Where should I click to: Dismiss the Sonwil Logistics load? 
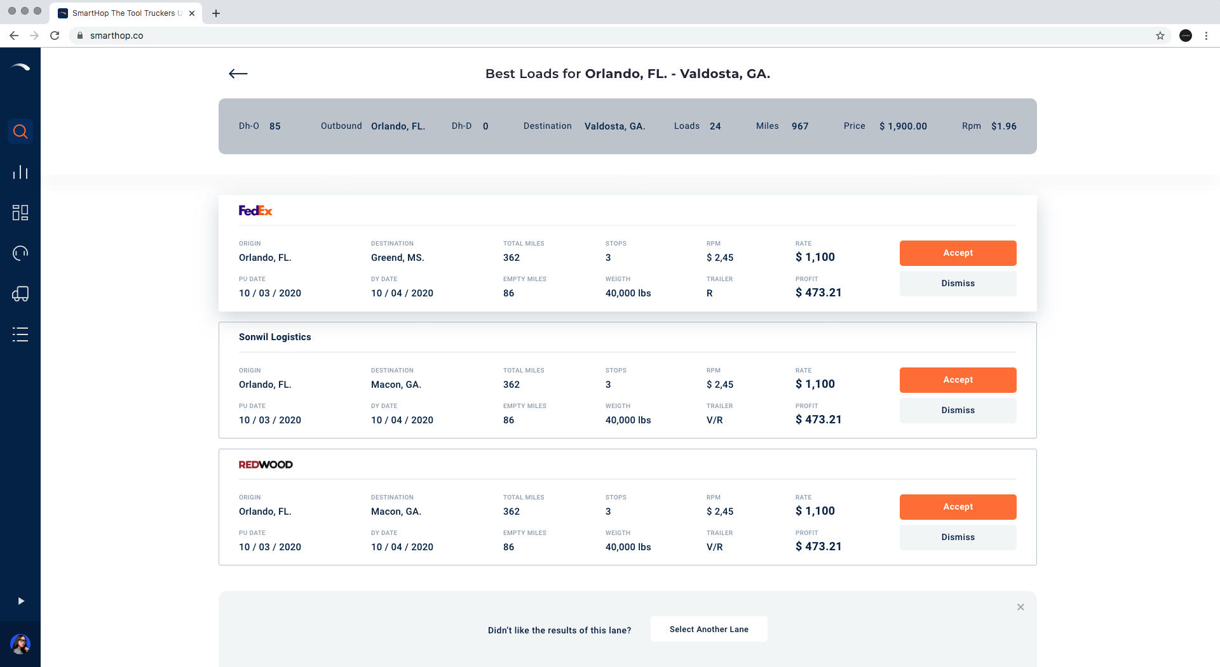point(958,410)
